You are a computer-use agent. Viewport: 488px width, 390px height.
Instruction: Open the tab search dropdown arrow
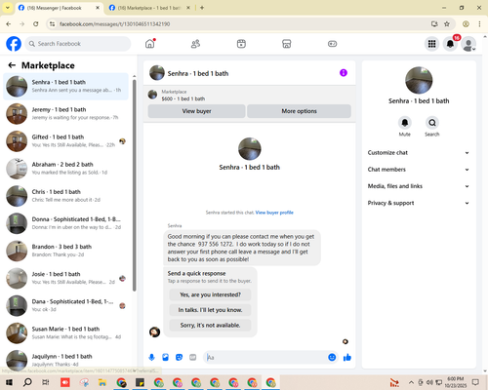click(8, 8)
